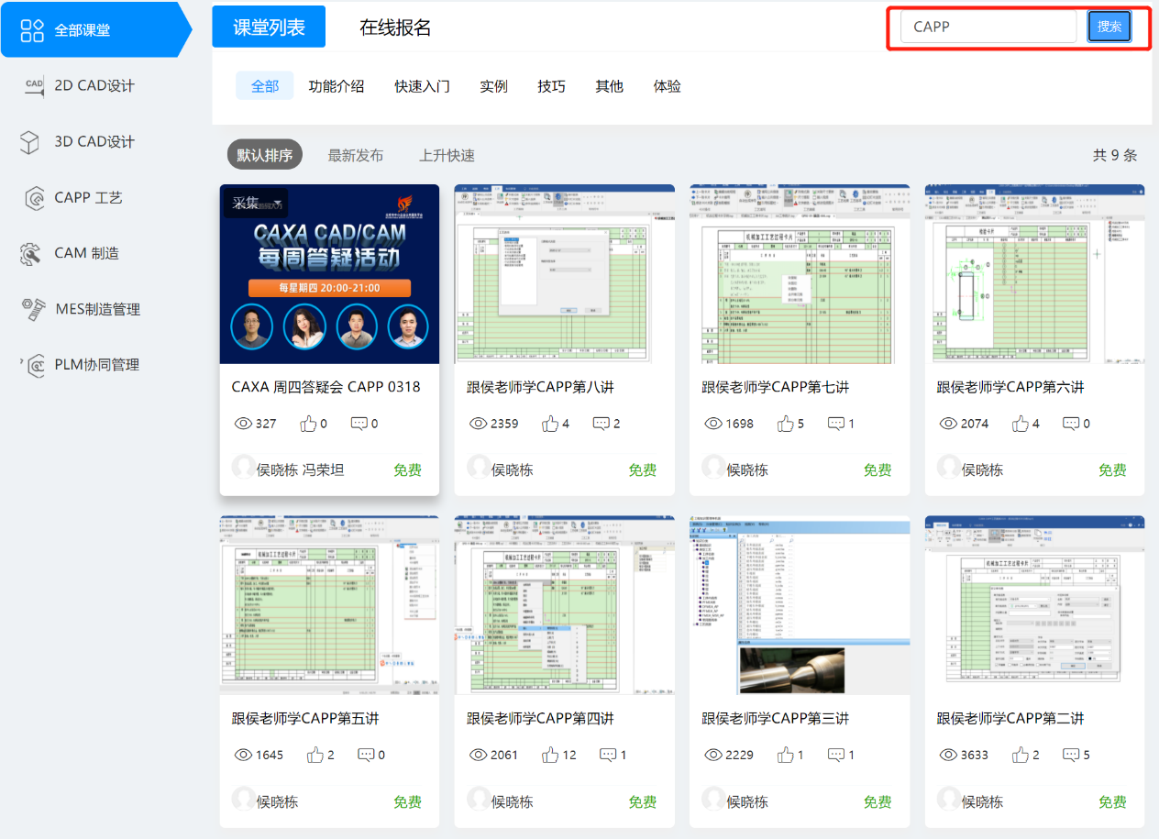Open the 跟侯老师学CAPP第八讲 thumbnail

coord(565,274)
